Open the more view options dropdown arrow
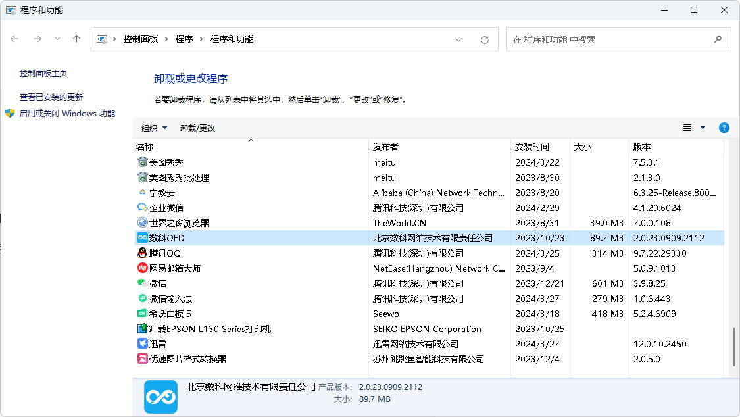This screenshot has width=740, height=417. pos(703,128)
